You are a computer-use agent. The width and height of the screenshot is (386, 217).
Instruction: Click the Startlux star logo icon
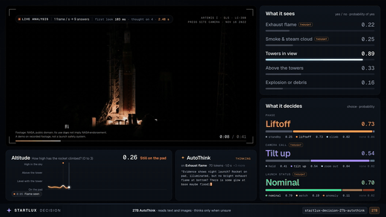pyautogui.click(x=9, y=210)
